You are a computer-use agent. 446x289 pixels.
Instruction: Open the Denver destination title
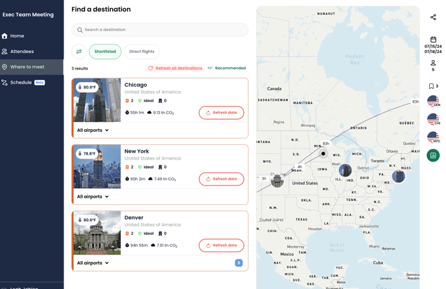[x=134, y=217]
